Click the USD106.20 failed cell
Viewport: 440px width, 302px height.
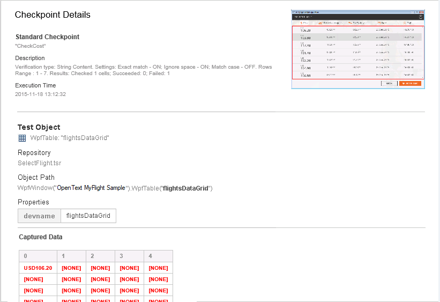click(x=38, y=268)
